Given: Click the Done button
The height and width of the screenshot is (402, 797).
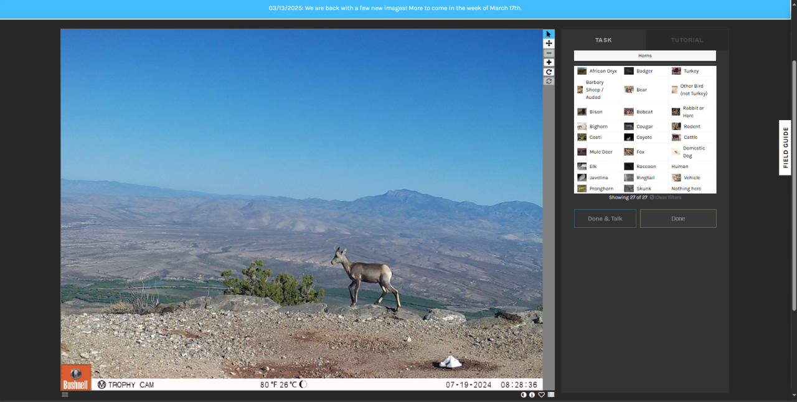Looking at the screenshot, I should click(678, 218).
